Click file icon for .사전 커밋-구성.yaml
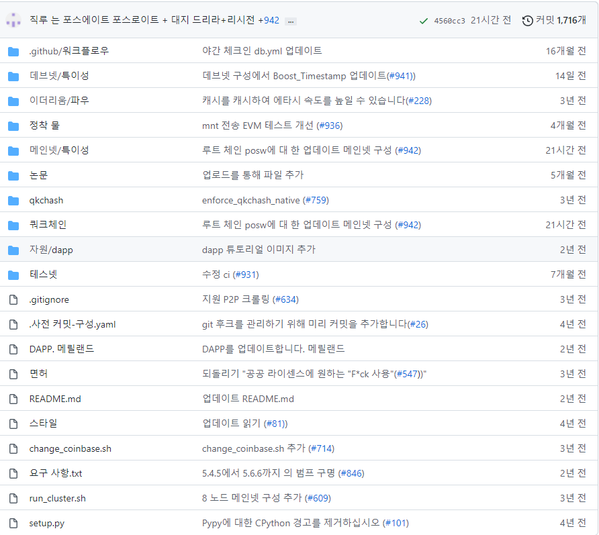Screen dimensions: 599x535 coord(13,324)
